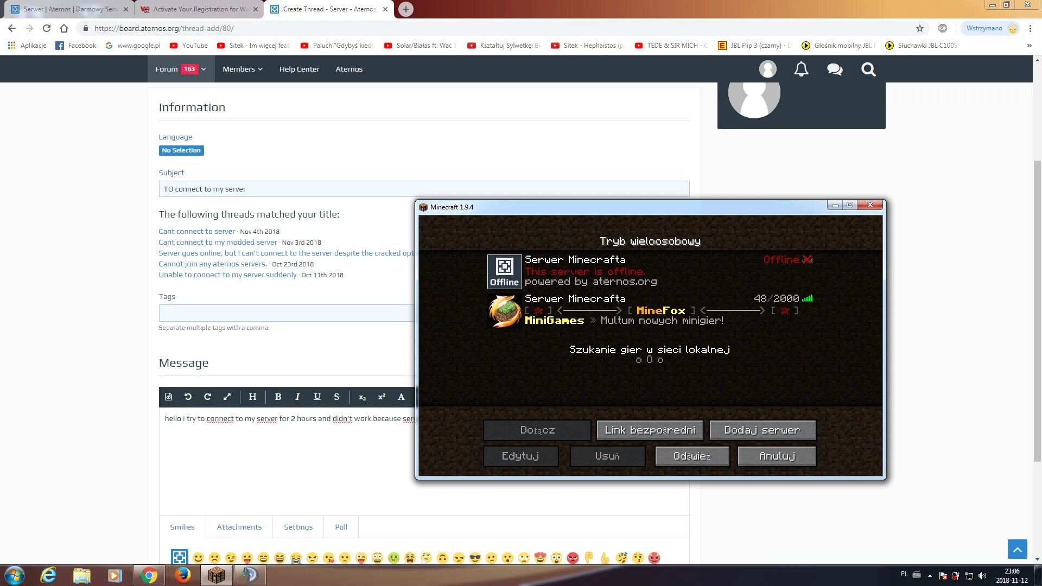Toggle bold formatting
Screen dimensions: 1042x586
[278, 397]
